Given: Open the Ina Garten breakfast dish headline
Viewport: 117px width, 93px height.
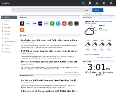Looking at the screenshot, I should click(x=49, y=80).
